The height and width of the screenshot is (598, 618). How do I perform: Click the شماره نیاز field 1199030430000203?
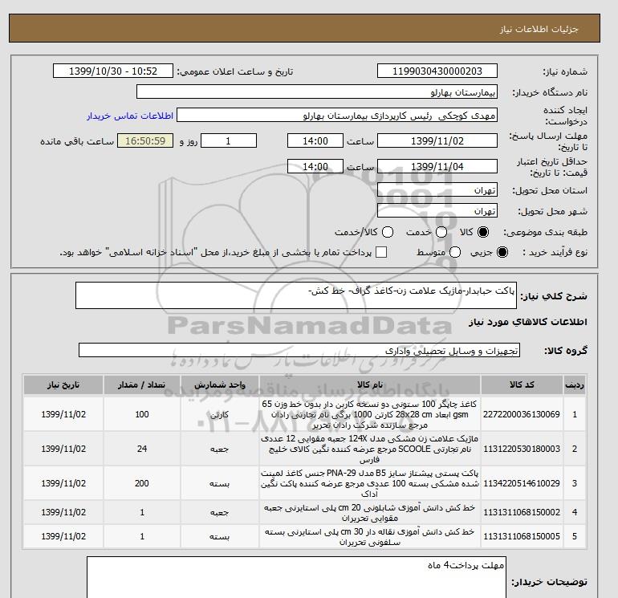437,71
